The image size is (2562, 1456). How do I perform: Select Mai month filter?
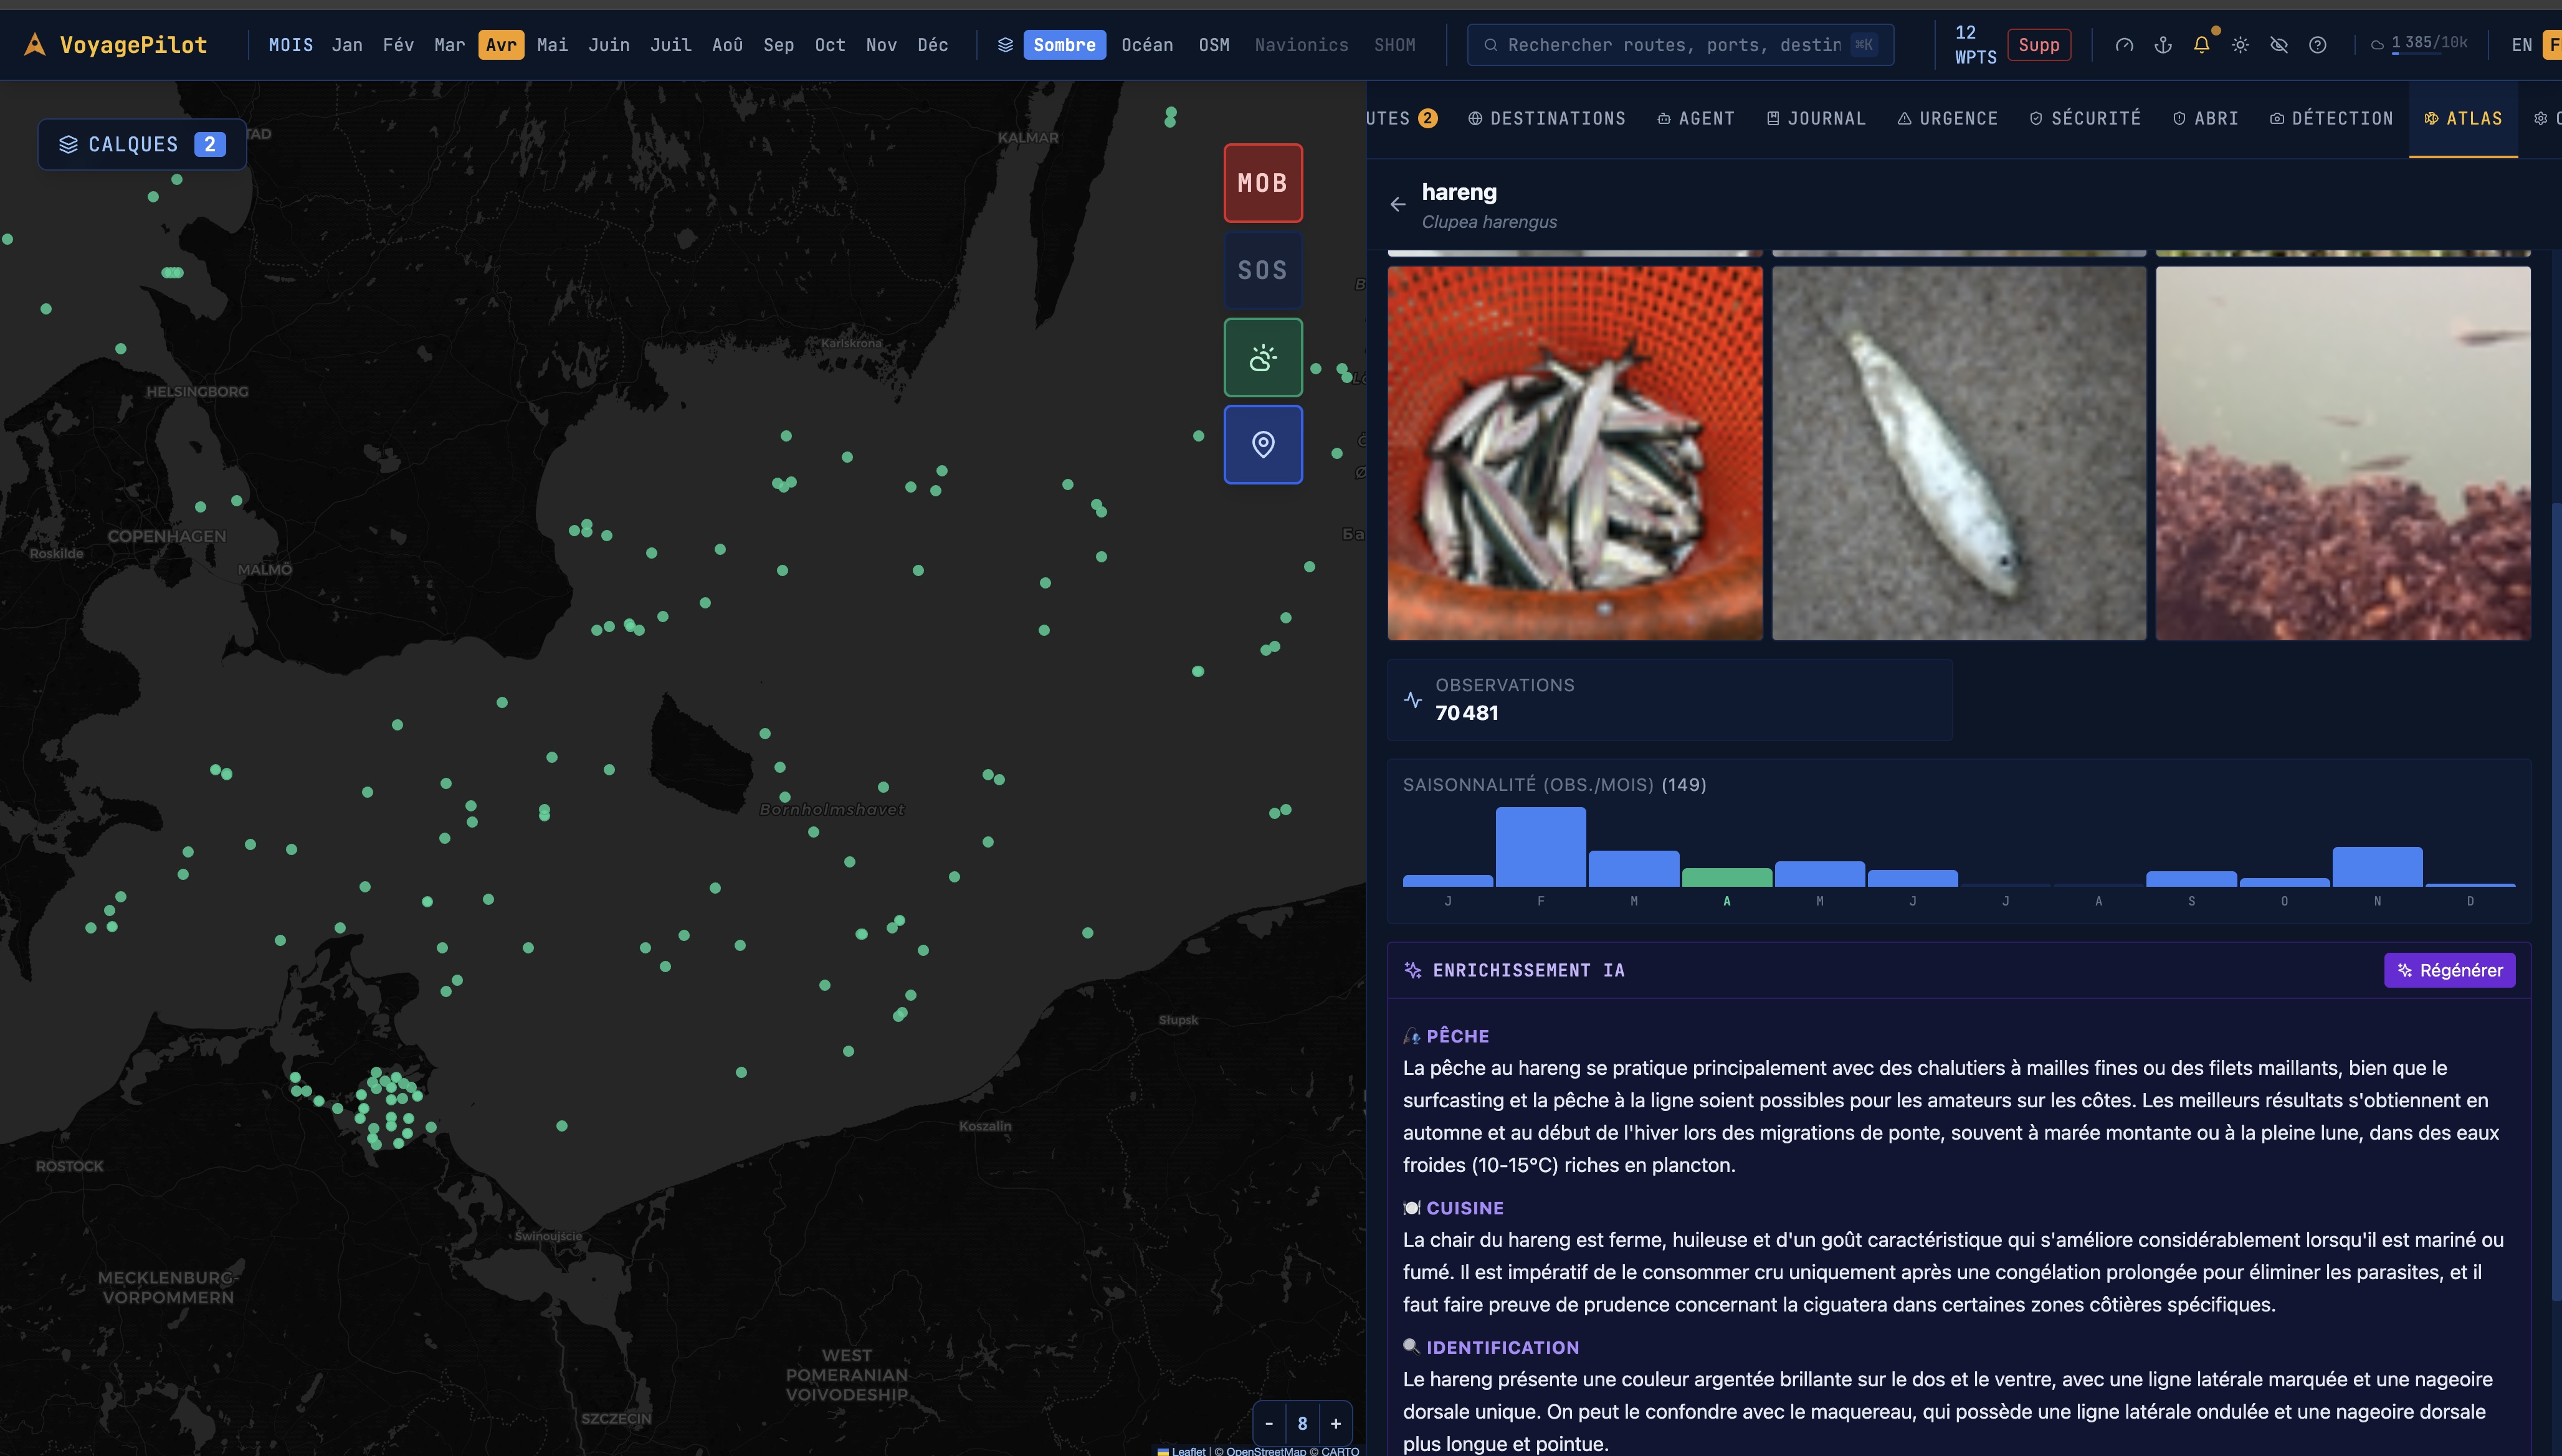coord(552,45)
